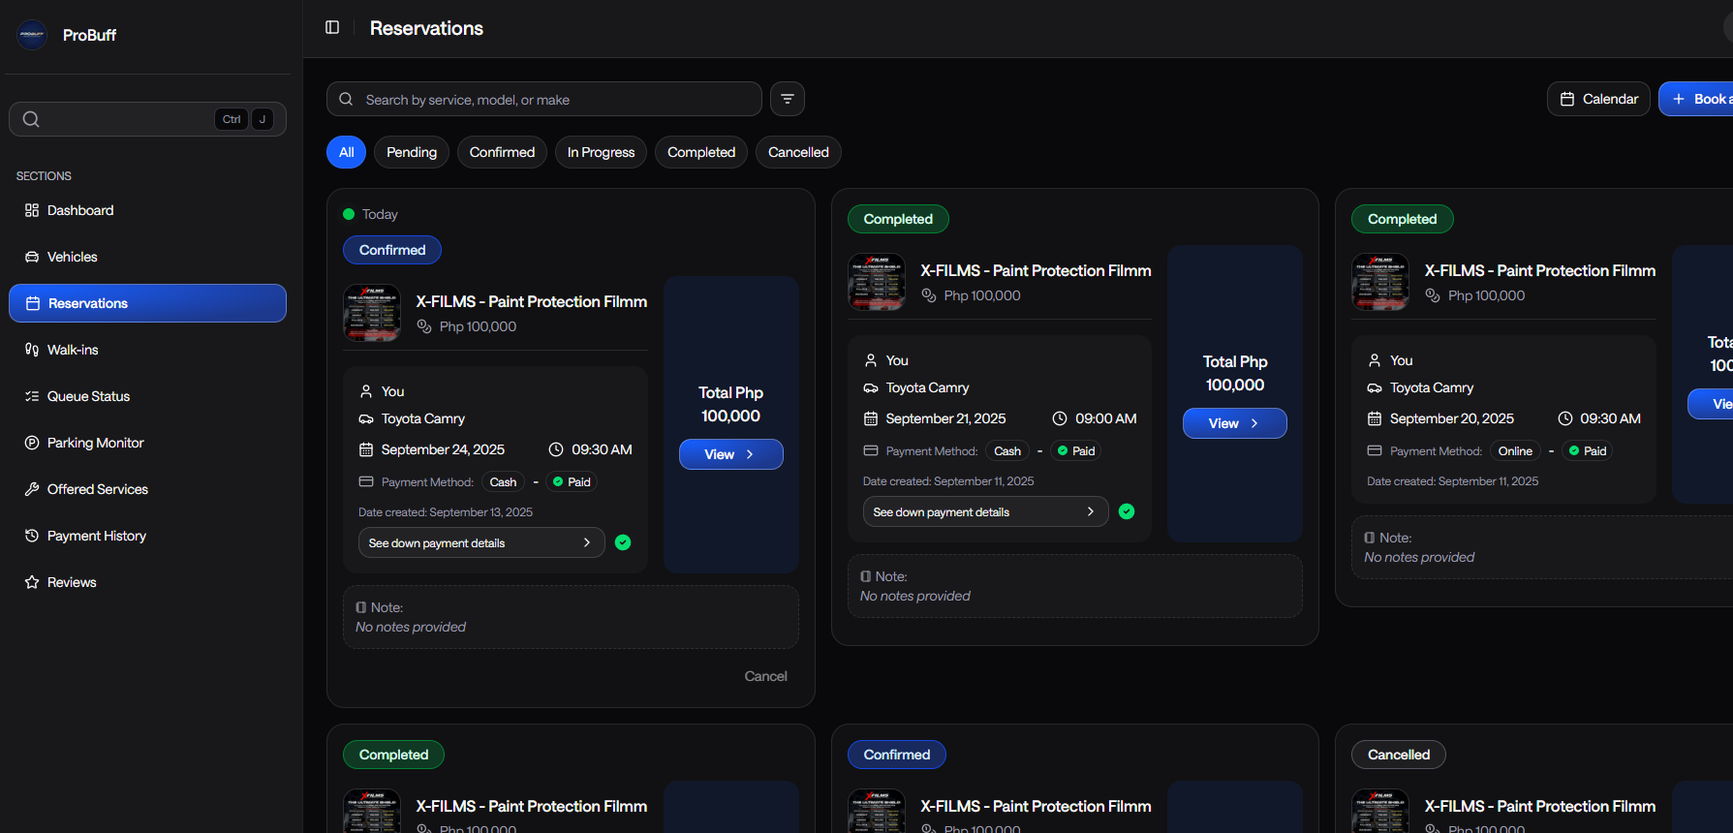Click the calendar icon beside September 24, 2025
The height and width of the screenshot is (833, 1733).
click(x=366, y=449)
